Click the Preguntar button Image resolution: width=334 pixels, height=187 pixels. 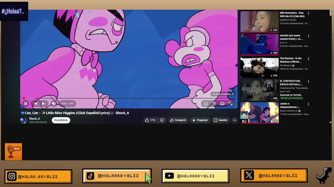click(x=200, y=120)
